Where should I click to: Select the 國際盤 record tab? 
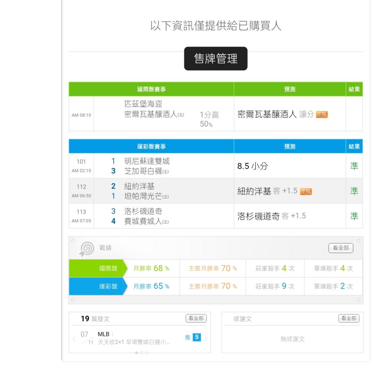click(98, 268)
